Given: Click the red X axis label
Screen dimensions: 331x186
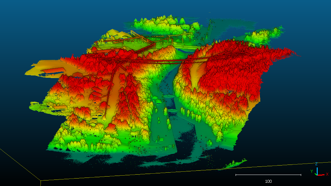Looking at the screenshot, I should click(327, 174).
